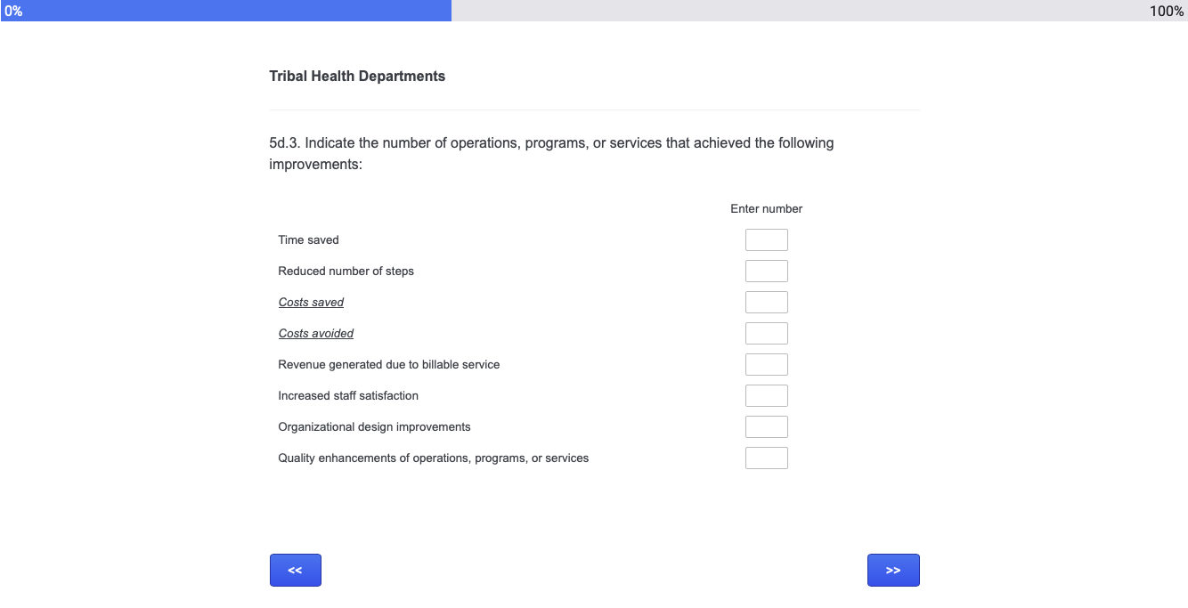The height and width of the screenshot is (608, 1188).
Task: Select the Costs saved number field
Action: tap(766, 303)
